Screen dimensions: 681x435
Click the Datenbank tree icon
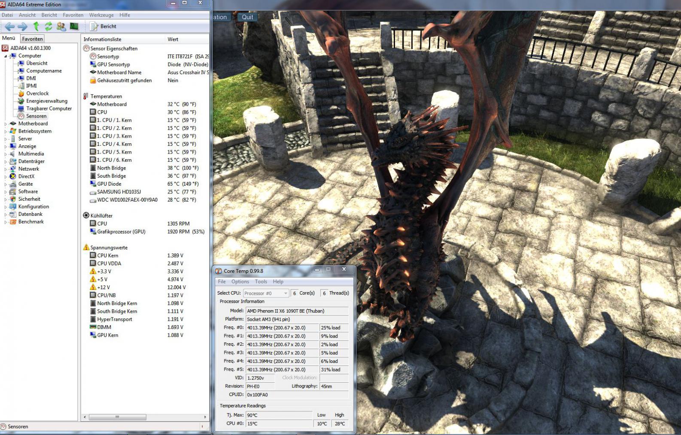click(13, 214)
